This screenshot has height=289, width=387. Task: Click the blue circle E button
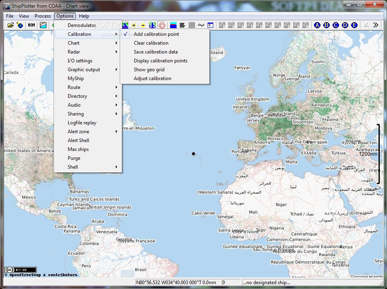pyautogui.click(x=354, y=25)
